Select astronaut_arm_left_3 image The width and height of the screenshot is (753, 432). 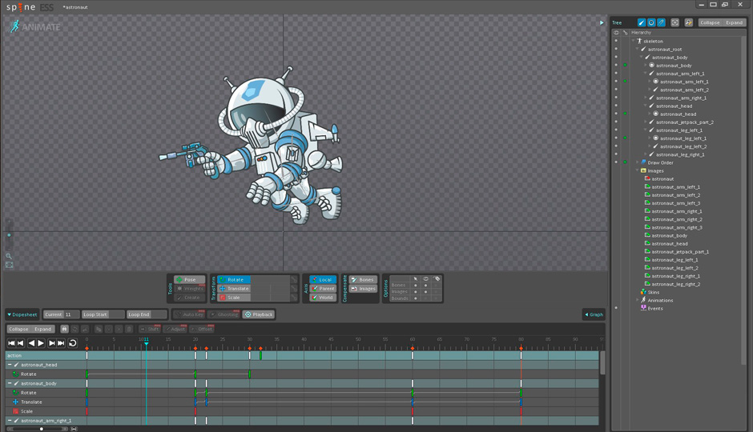[675, 203]
